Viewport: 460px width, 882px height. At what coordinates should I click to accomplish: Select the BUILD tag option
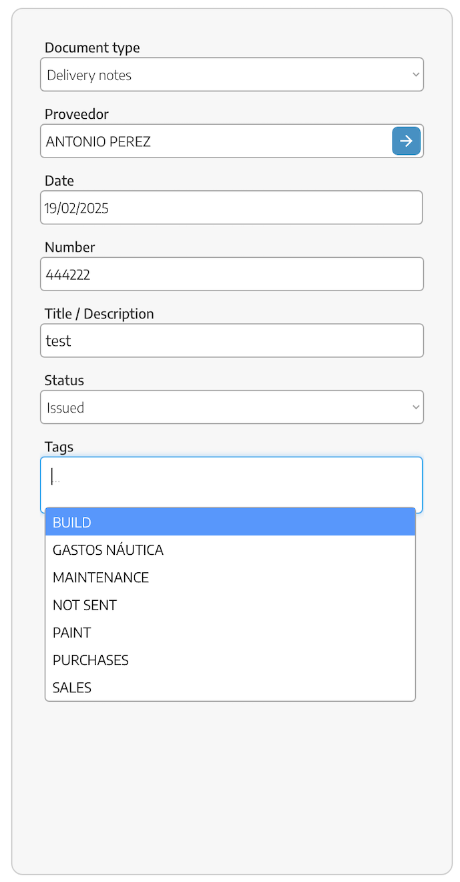click(230, 522)
